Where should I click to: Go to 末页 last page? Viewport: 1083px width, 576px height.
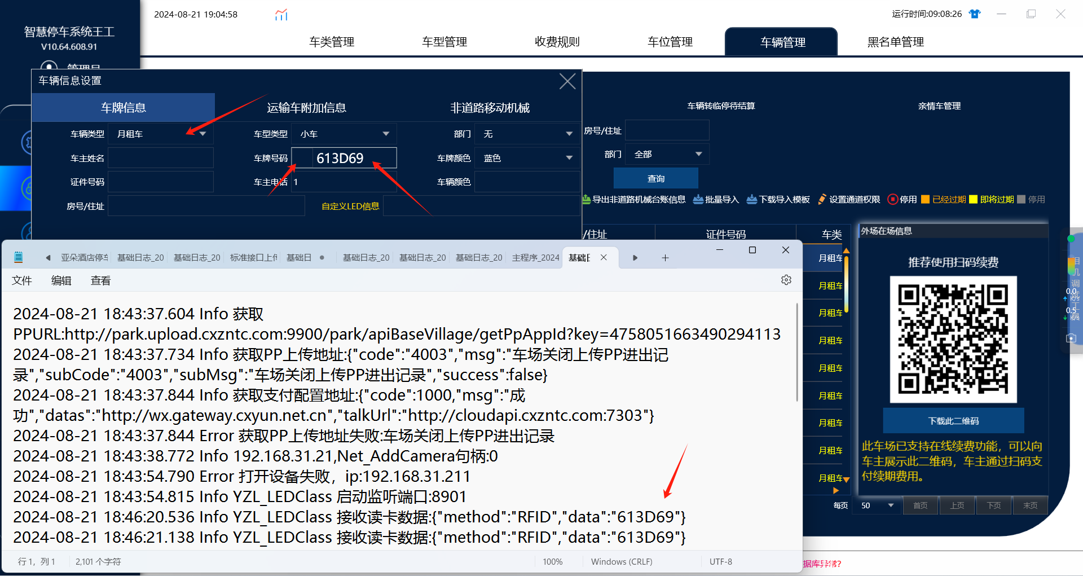(1031, 505)
